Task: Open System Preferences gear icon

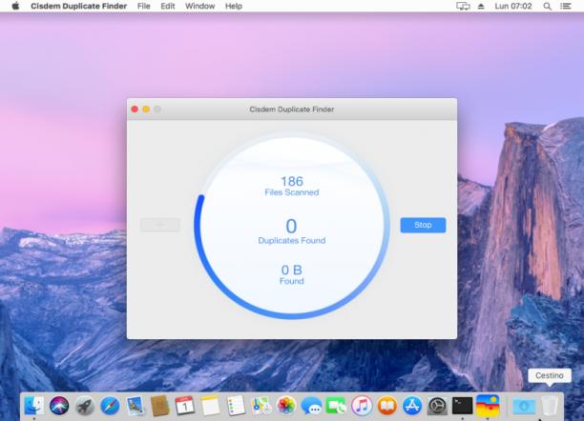Action: pos(437,406)
